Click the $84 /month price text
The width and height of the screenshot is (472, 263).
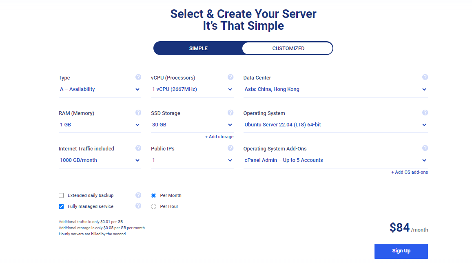(x=408, y=228)
